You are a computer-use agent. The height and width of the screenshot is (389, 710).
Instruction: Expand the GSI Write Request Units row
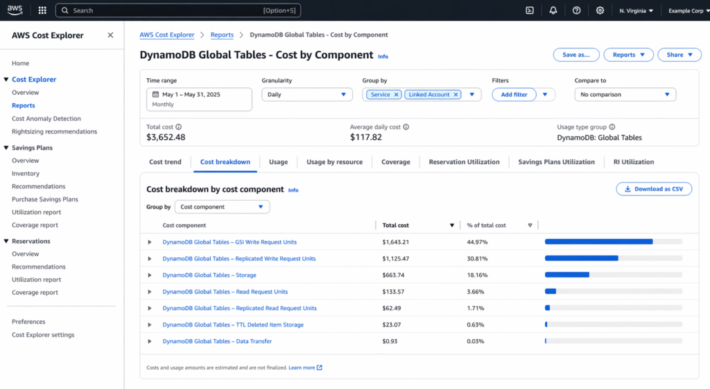[x=150, y=242]
